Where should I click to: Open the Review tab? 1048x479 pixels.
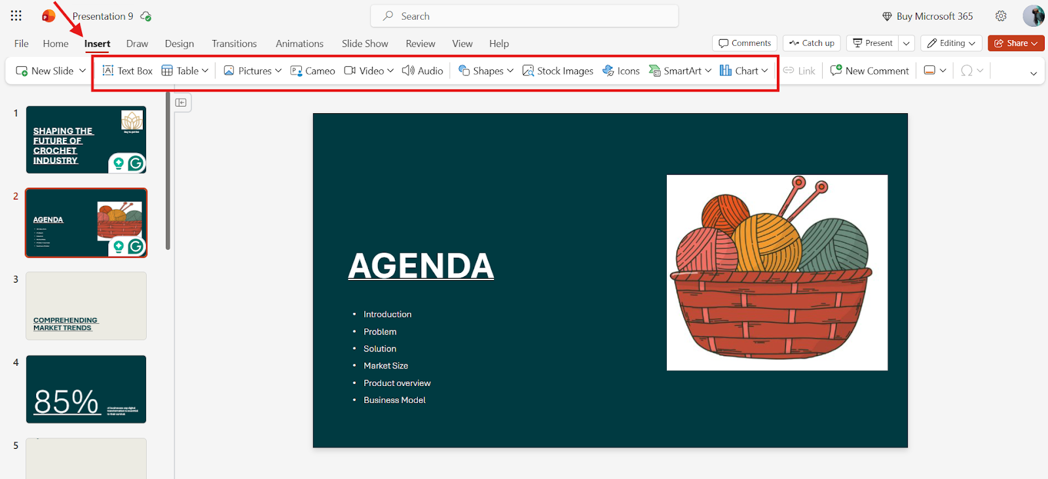tap(421, 44)
